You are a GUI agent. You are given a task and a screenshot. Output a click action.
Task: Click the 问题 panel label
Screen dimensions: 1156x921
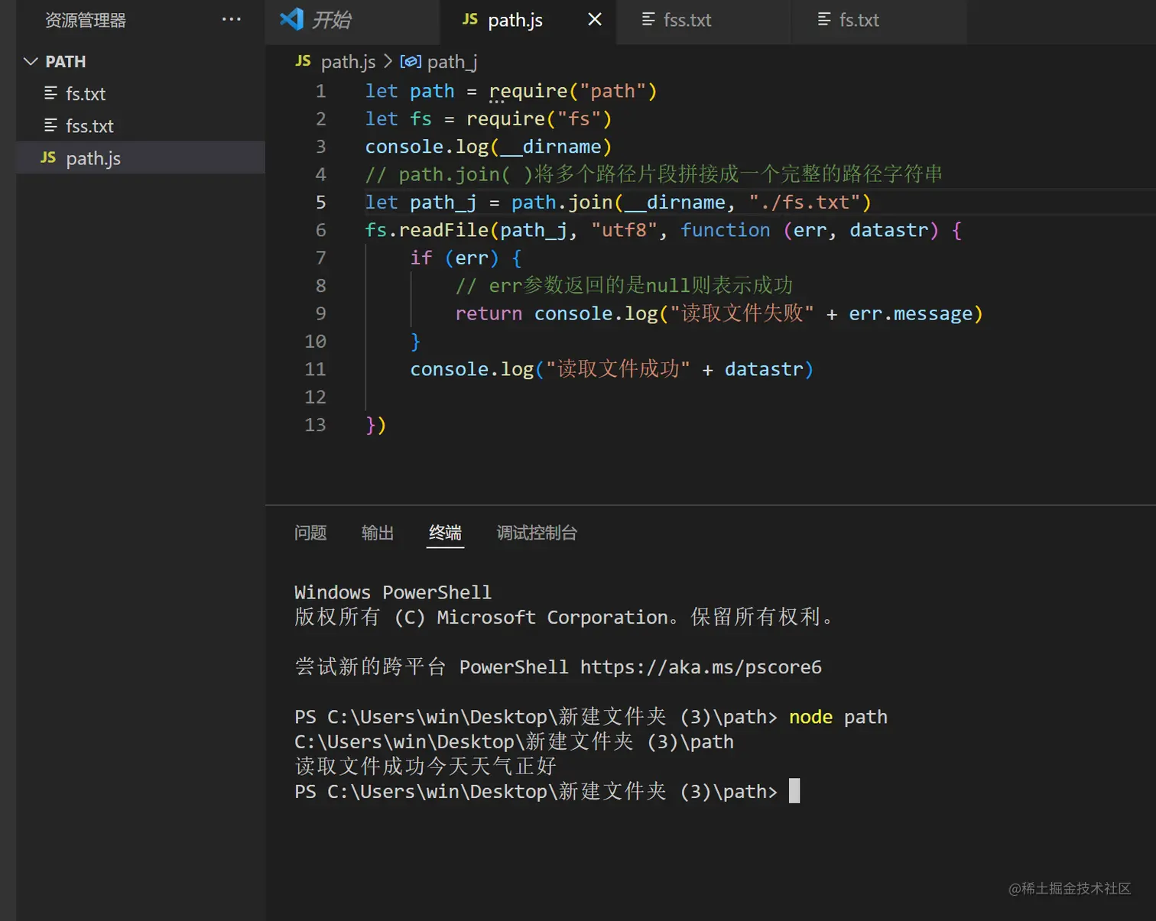310,533
